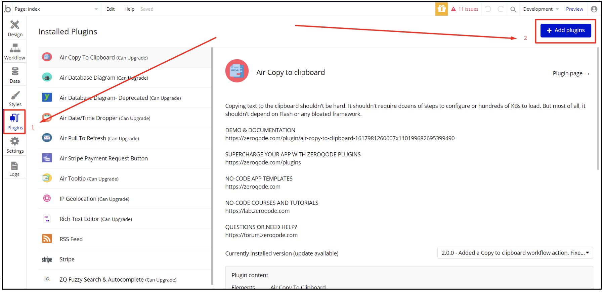Open the Styles section

pos(15,98)
